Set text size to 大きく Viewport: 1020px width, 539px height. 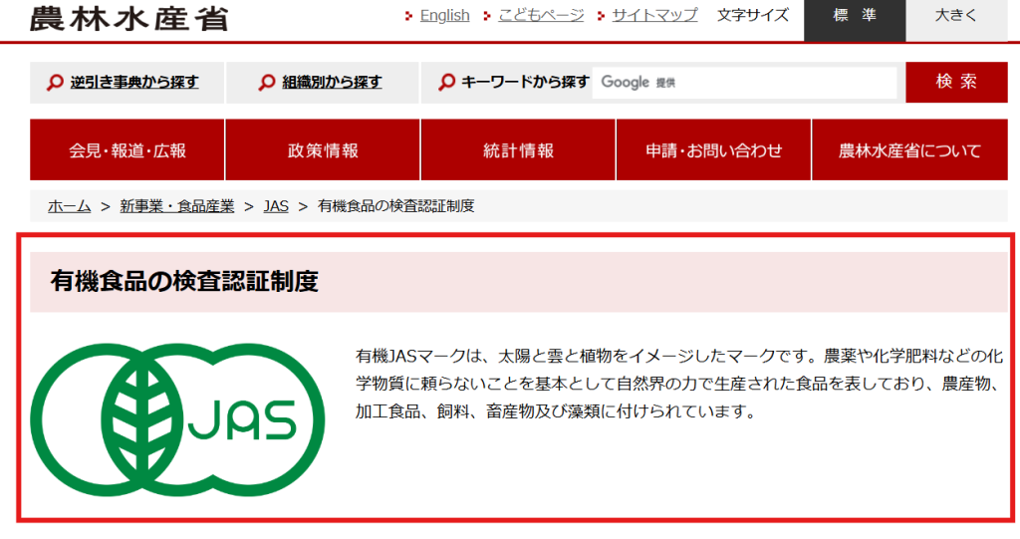(956, 20)
